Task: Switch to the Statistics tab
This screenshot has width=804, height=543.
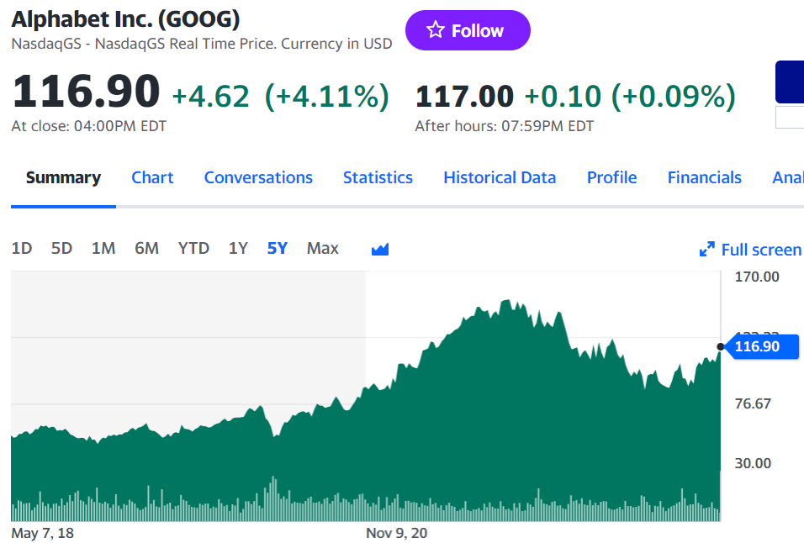Action: (x=378, y=177)
